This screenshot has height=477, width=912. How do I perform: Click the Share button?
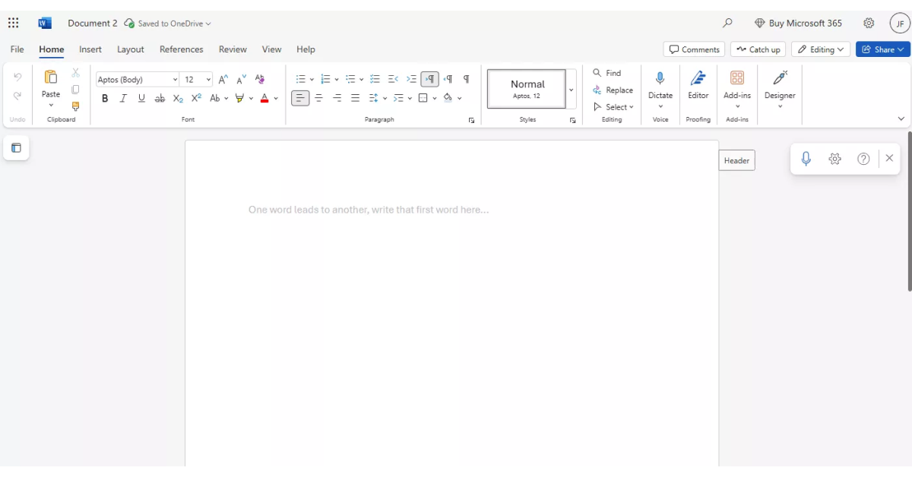pyautogui.click(x=882, y=49)
